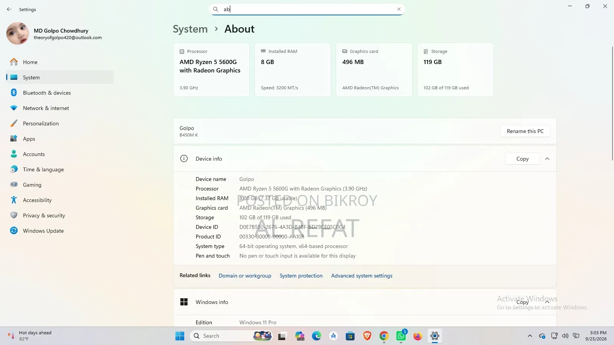Open Advanced system settings link
Viewport: 614px width, 345px height.
point(361,276)
